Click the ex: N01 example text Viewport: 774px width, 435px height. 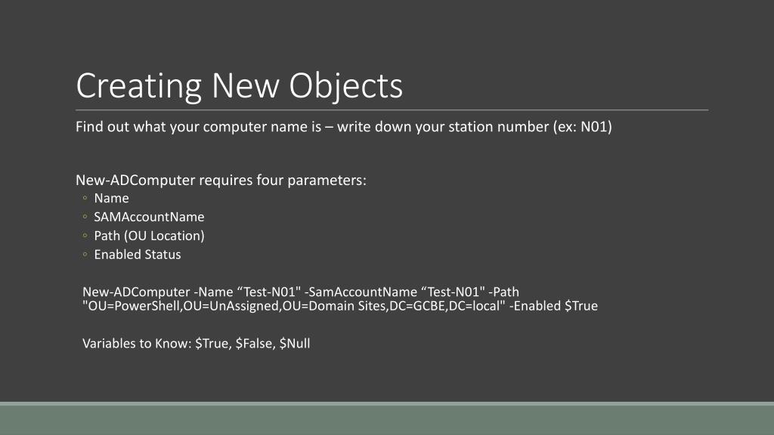pyautogui.click(x=583, y=127)
